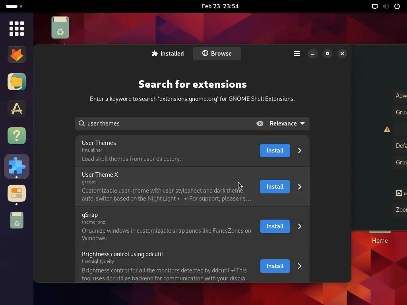407x305 pixels.
Task: Install Brightness control using ddcutil
Action: point(275,266)
